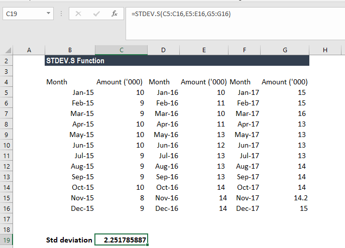Click the Jan-15 month cell
The height and width of the screenshot is (248, 345).
pos(70,92)
